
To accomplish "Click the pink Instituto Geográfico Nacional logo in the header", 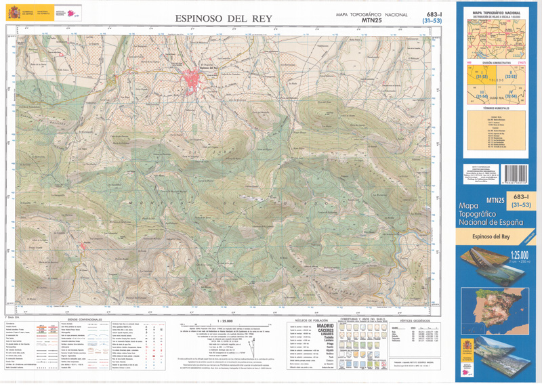I will 72,13.
